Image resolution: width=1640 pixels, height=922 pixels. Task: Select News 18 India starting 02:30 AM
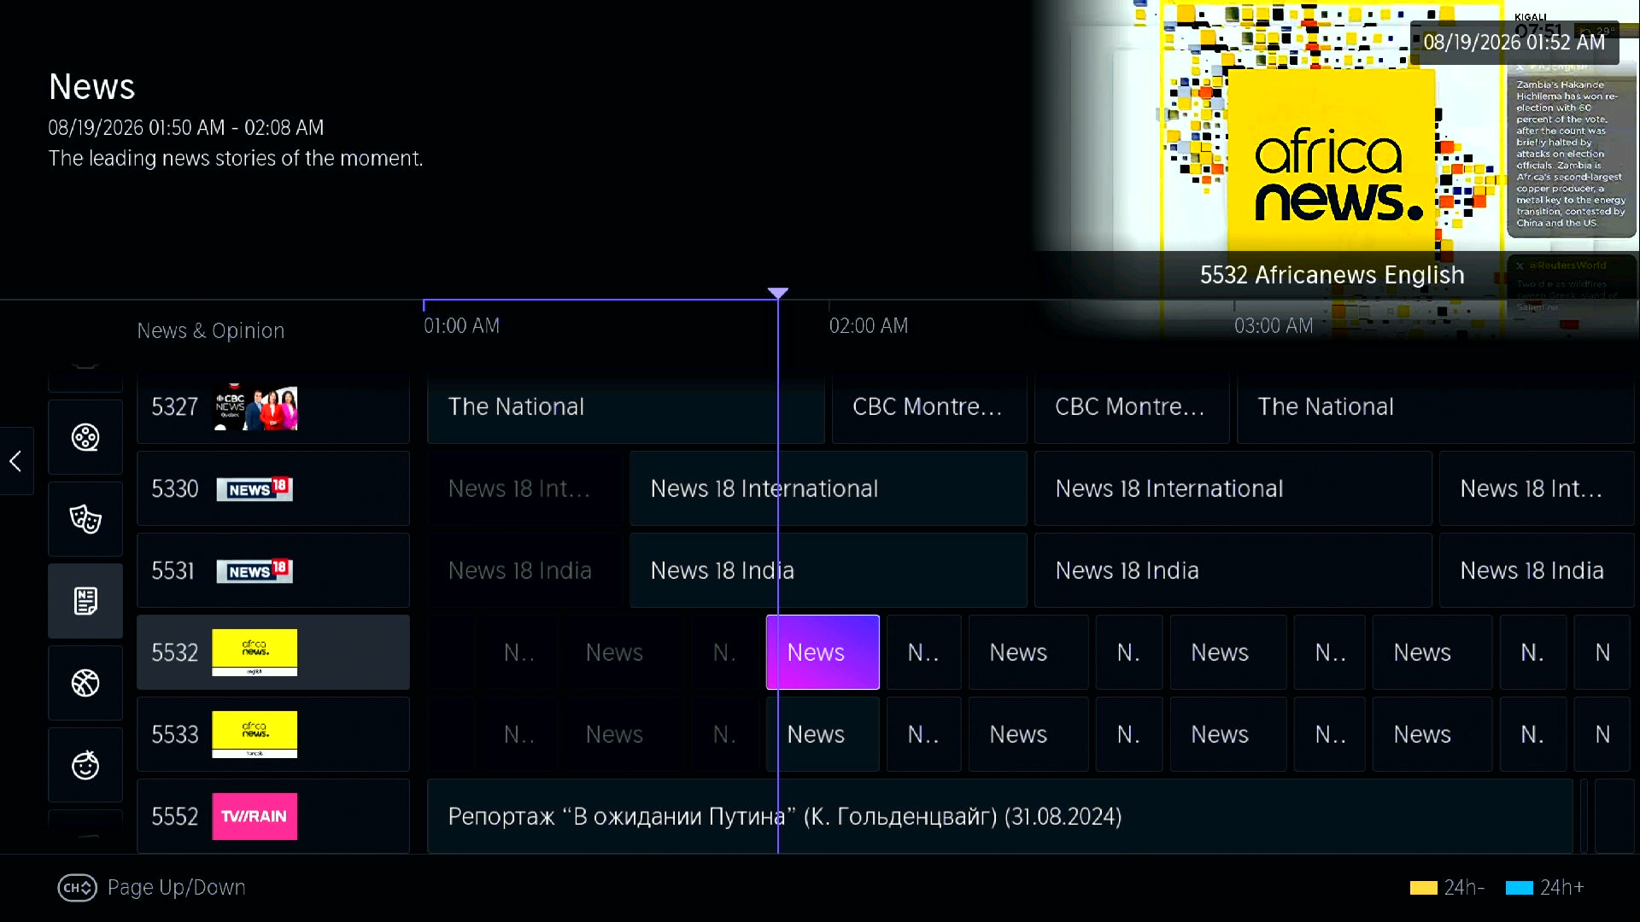1233,570
